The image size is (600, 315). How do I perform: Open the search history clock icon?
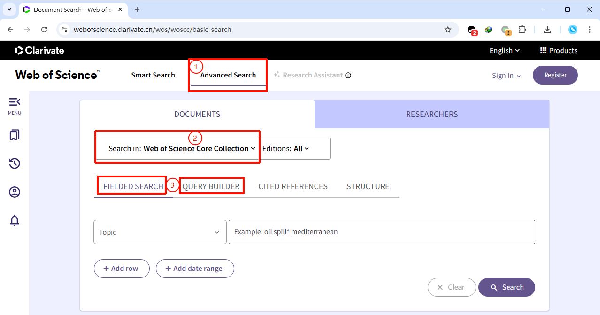coord(15,163)
